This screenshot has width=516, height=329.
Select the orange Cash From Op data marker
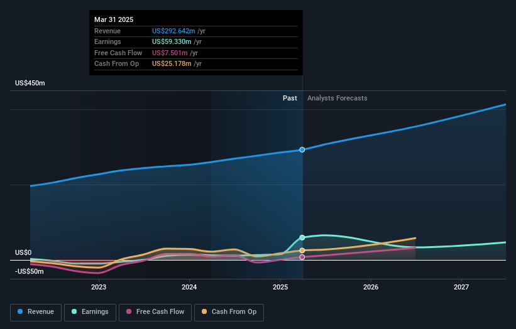(302, 251)
